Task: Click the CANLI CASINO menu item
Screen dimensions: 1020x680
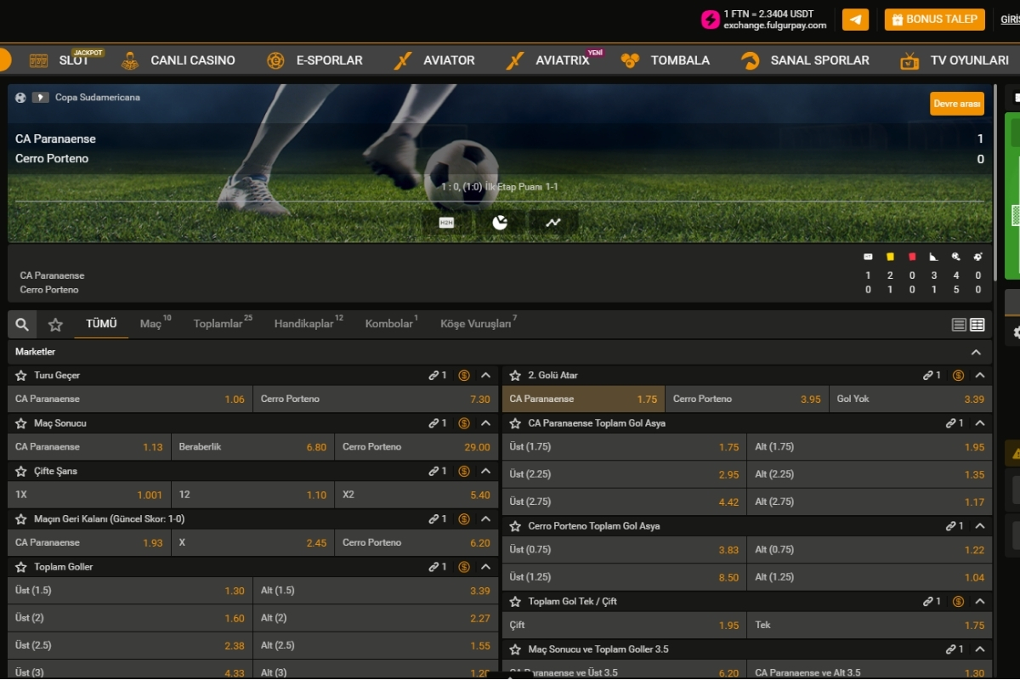Action: [x=193, y=59]
